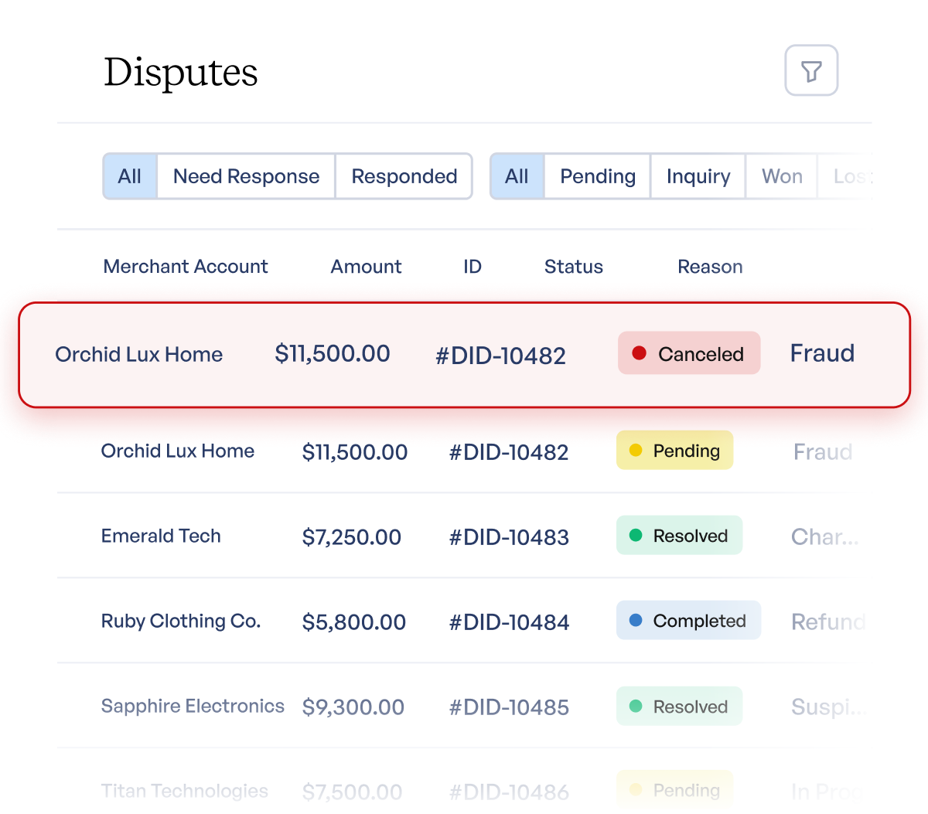Select the 'Need Response' filter tab
928x814 pixels.
tap(246, 176)
